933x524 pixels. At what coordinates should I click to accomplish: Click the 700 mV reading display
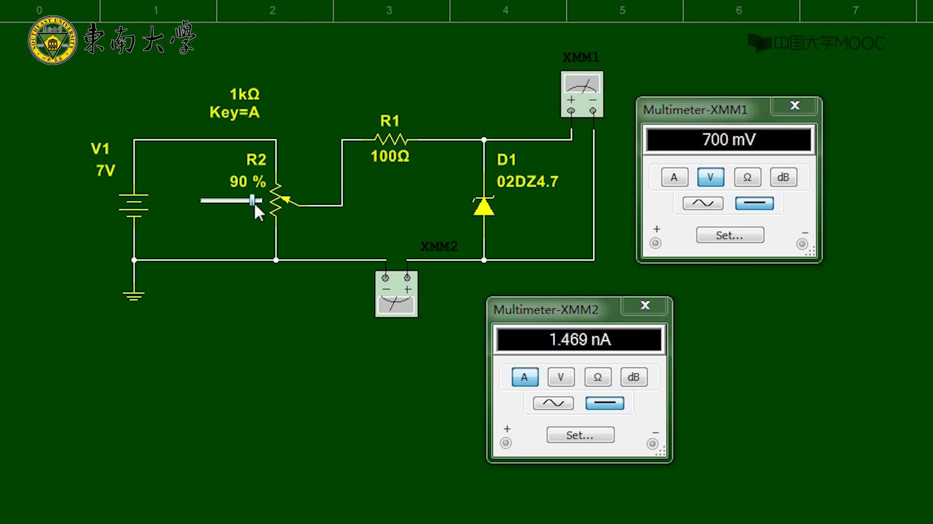729,140
